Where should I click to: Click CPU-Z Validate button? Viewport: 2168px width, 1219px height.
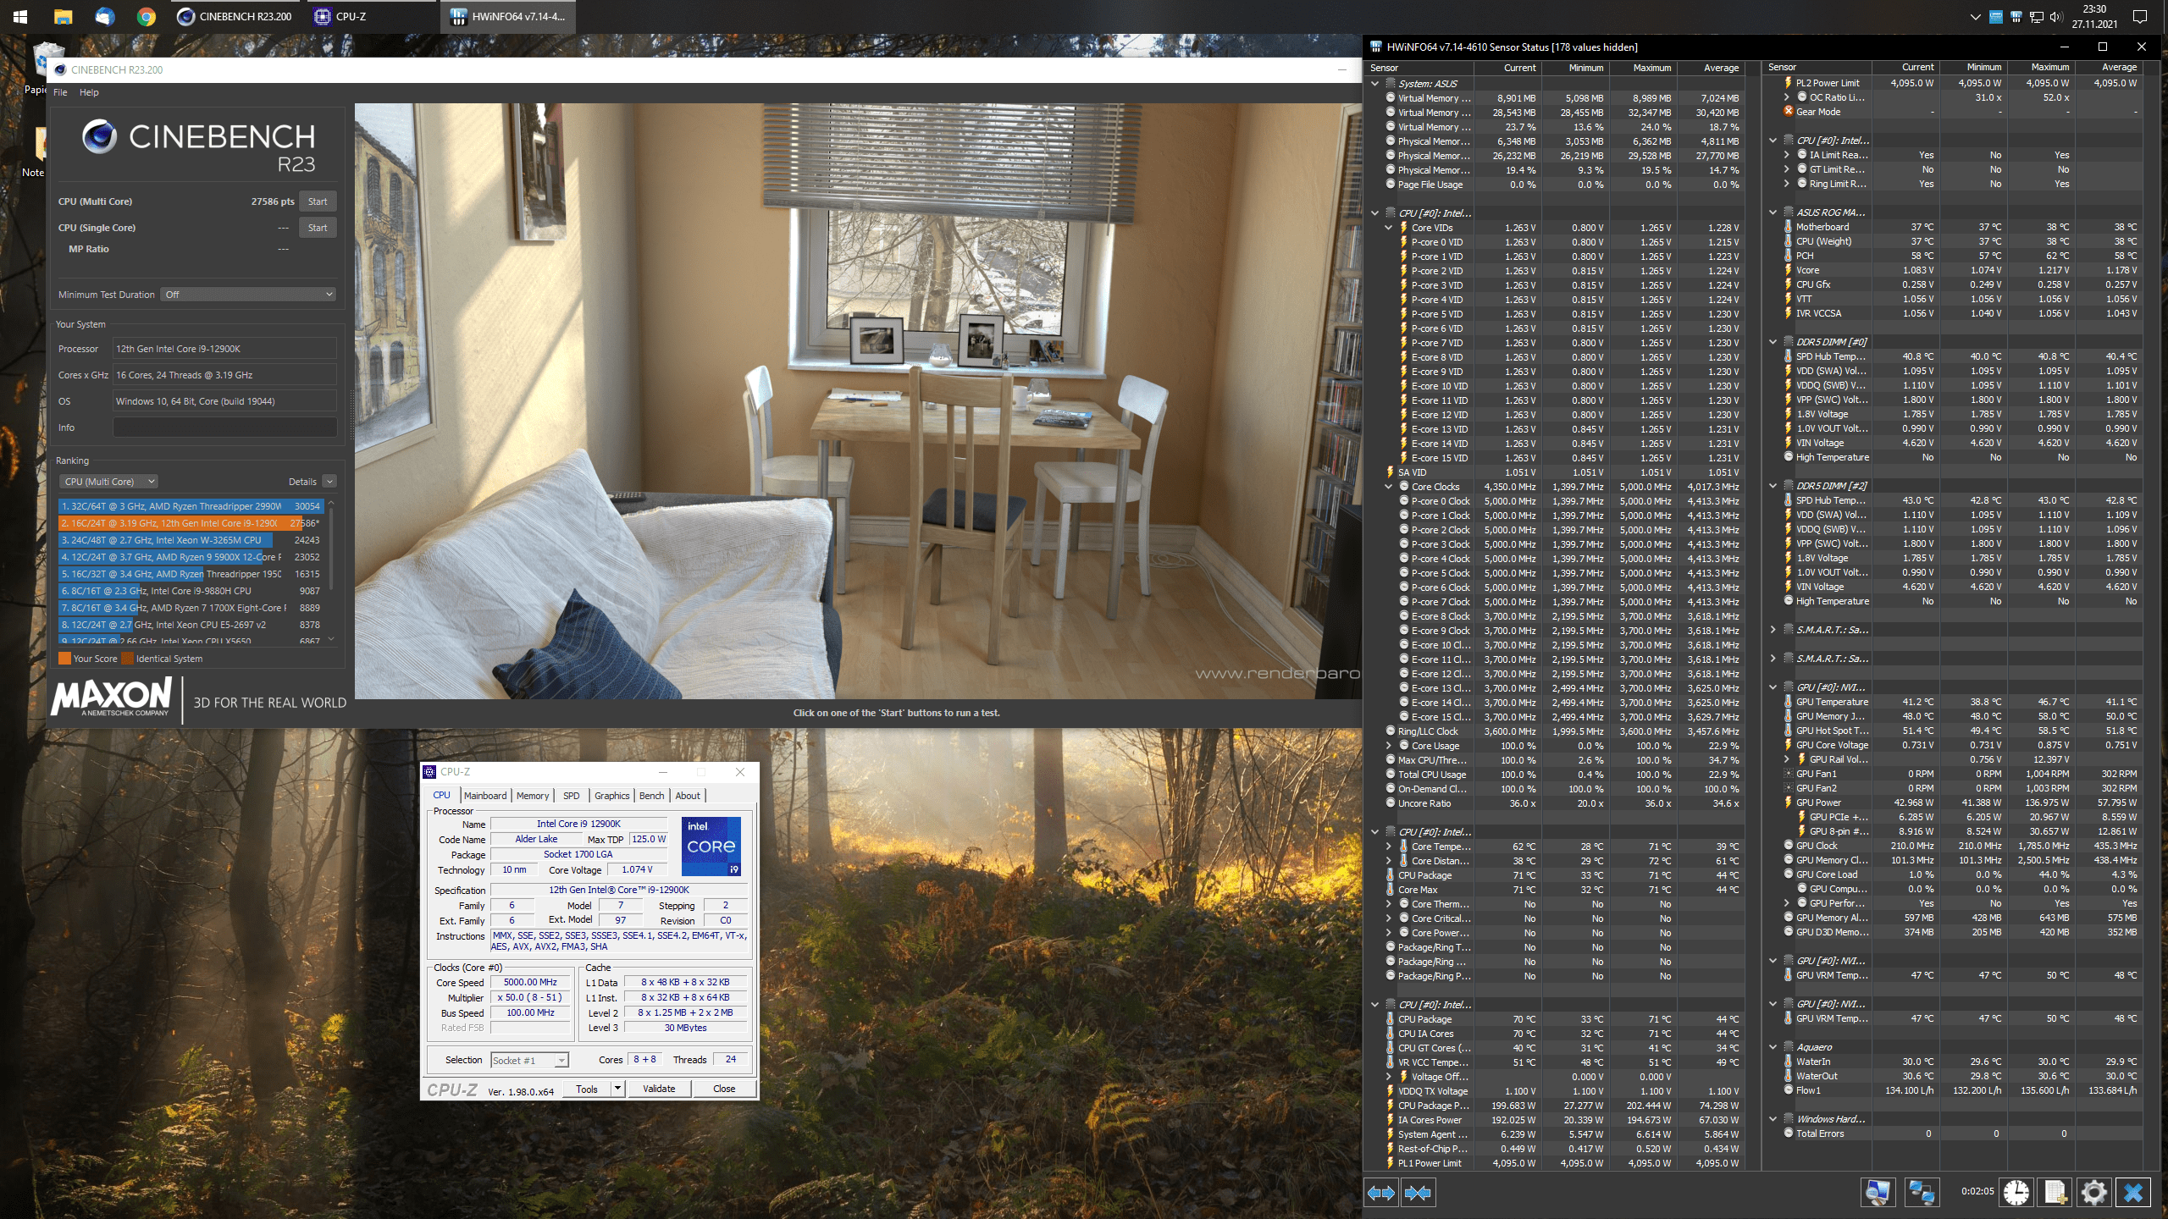pos(659,1089)
